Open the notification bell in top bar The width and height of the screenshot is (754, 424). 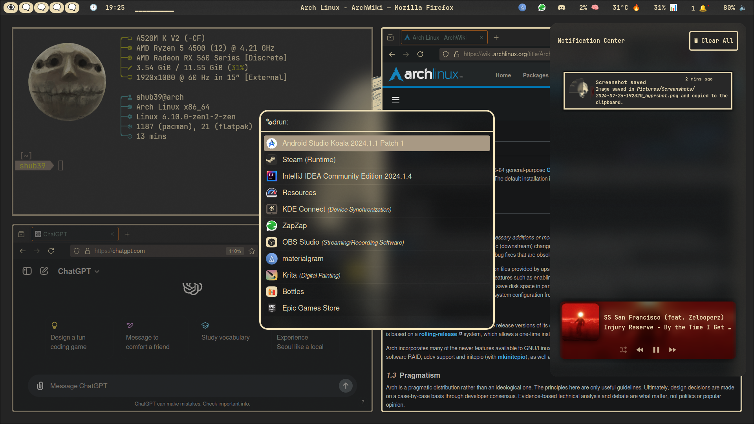[703, 8]
